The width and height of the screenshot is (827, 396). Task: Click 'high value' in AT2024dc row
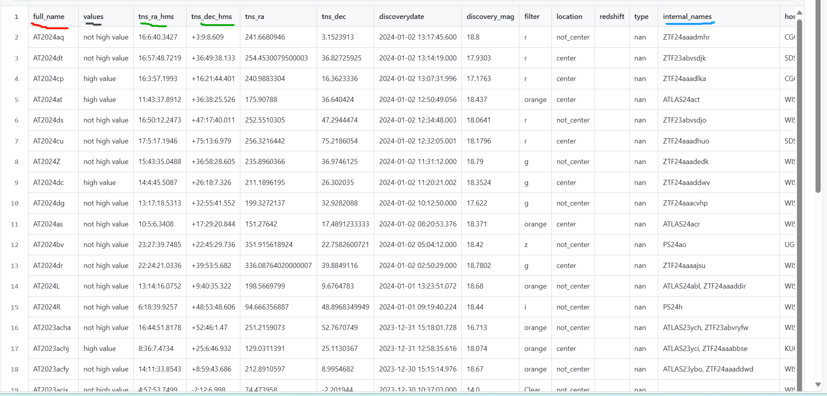tap(100, 183)
